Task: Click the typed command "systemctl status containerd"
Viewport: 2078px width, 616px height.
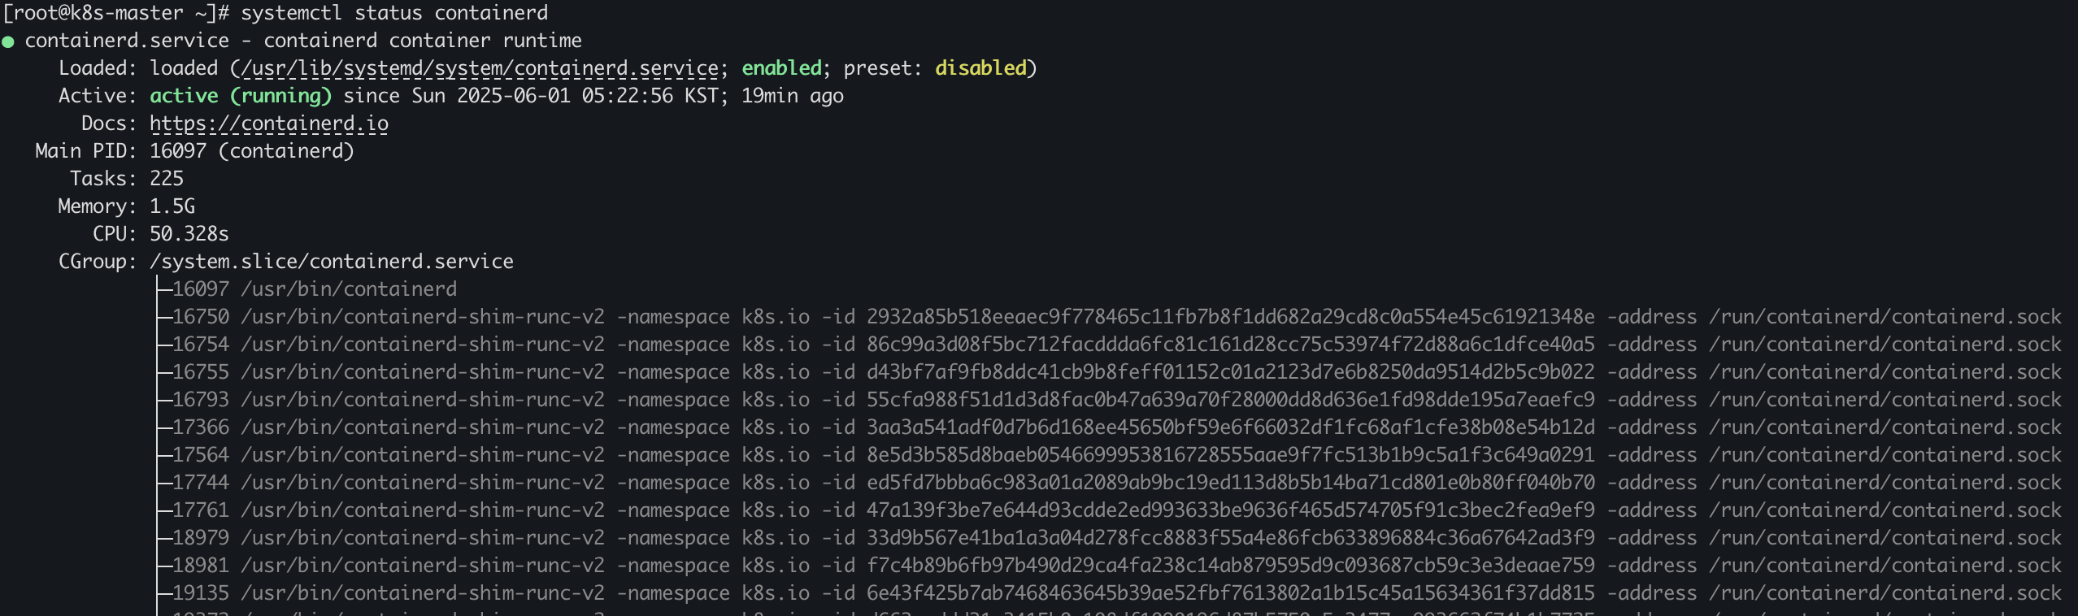Action: coord(394,13)
